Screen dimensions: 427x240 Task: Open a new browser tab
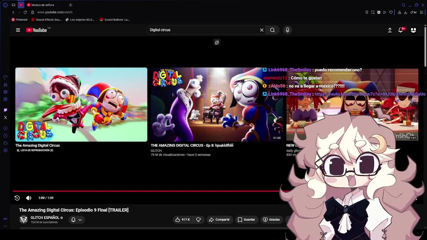click(x=70, y=5)
